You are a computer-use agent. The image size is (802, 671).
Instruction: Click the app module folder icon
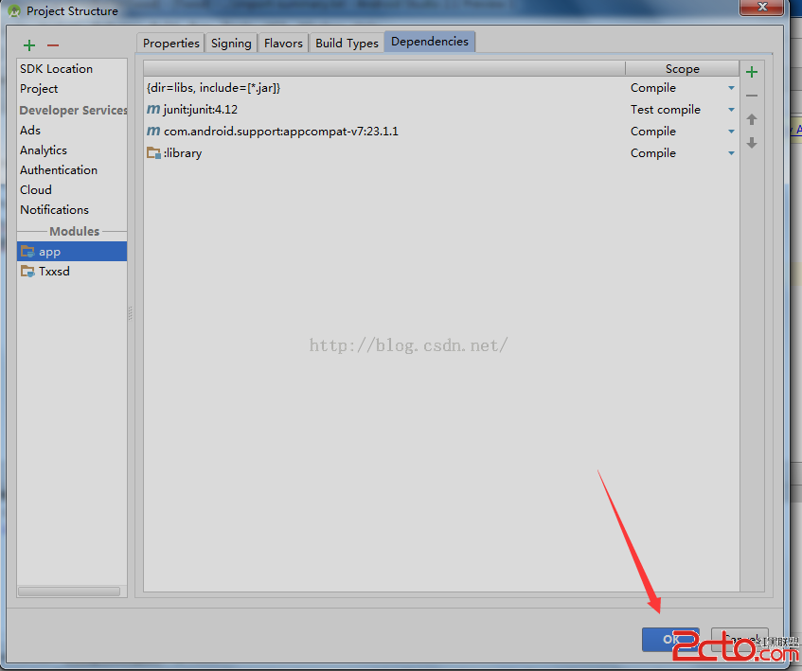click(x=27, y=252)
